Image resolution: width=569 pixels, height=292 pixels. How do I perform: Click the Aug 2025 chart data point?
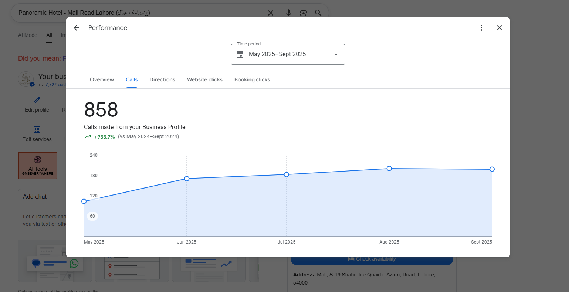(x=389, y=169)
